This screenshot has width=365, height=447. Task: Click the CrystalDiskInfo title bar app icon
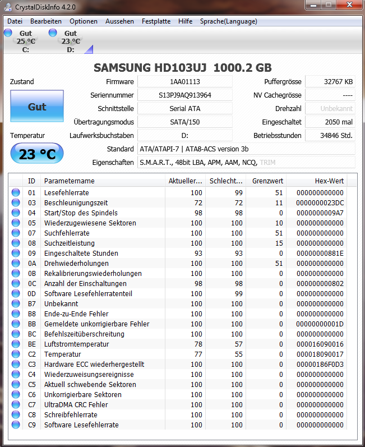click(8, 7)
